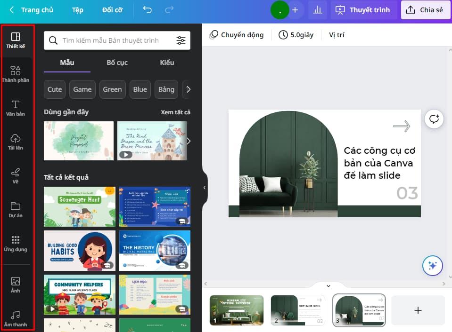The height and width of the screenshot is (332, 452).
Task: Add a comment via speech bubble icon
Action: tap(434, 119)
